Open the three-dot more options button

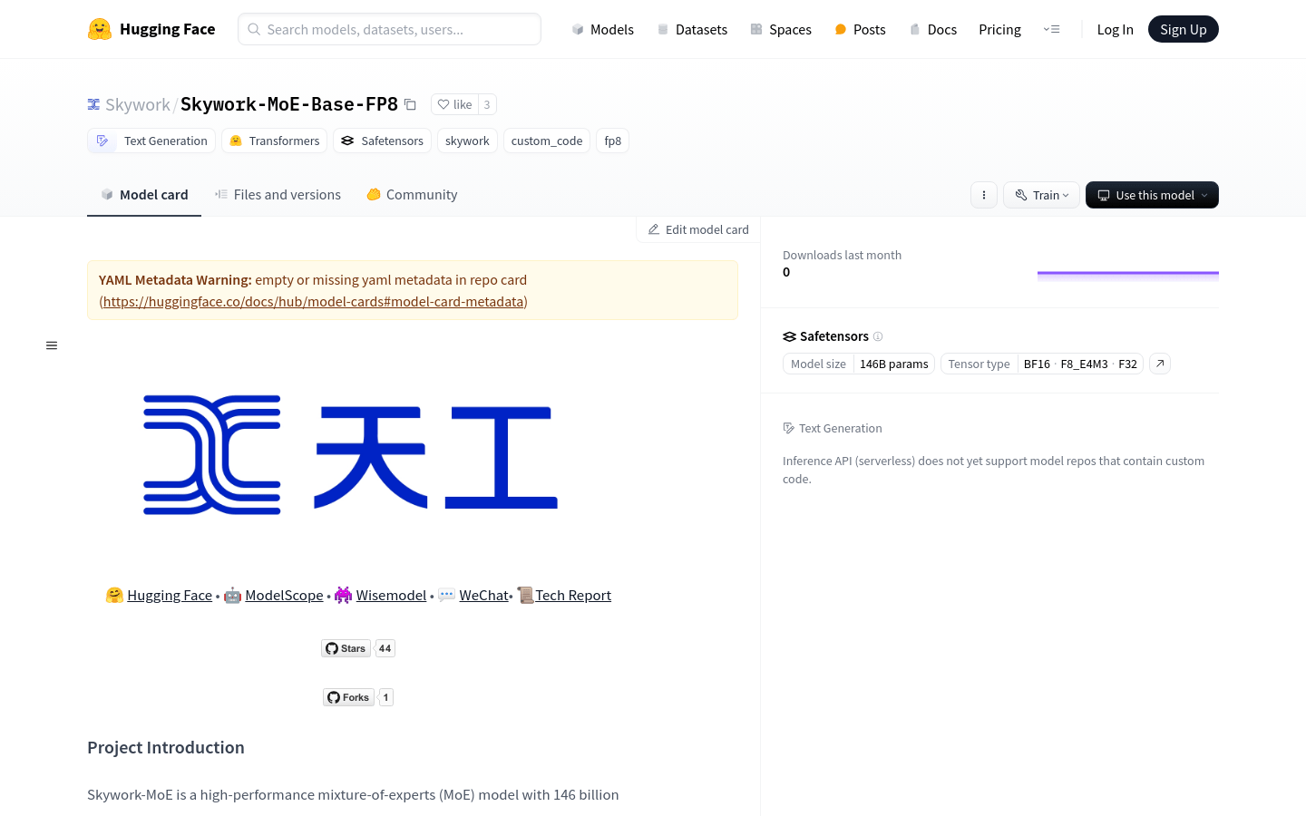(x=984, y=195)
